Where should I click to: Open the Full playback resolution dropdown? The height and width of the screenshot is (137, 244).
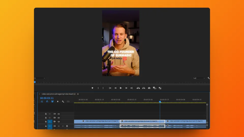click(199, 78)
